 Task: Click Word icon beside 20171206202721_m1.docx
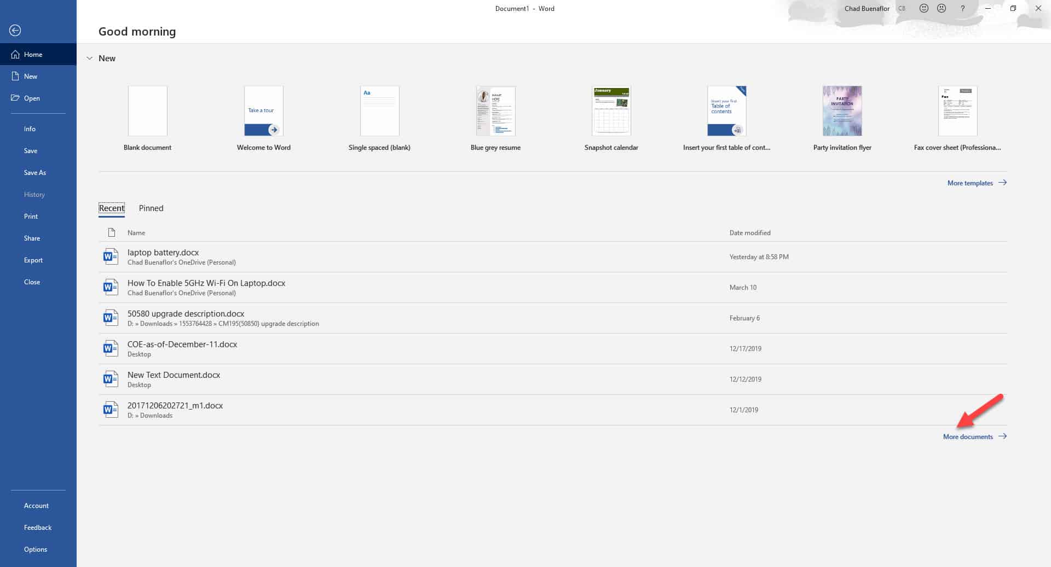pyautogui.click(x=111, y=410)
